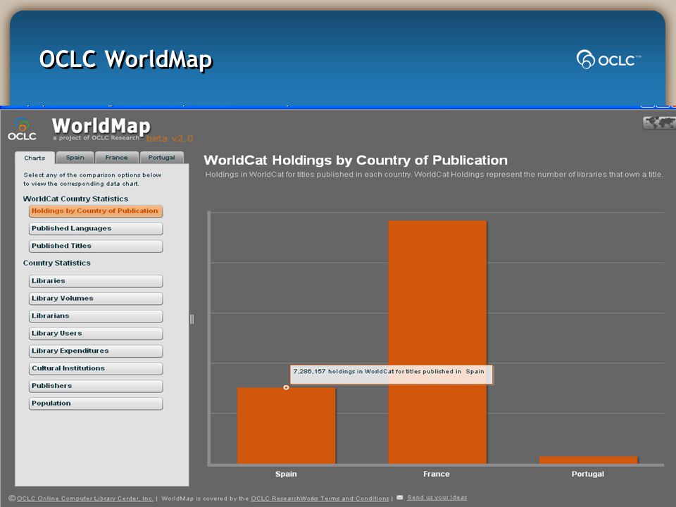Click the OCLC logo in WorldMap header
Viewport: 676px width, 507px height.
pyautogui.click(x=22, y=130)
